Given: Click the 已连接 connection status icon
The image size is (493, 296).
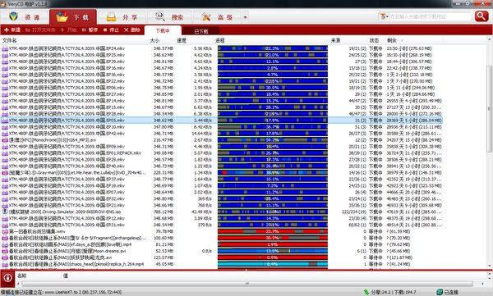Looking at the screenshot, I should (440, 292).
